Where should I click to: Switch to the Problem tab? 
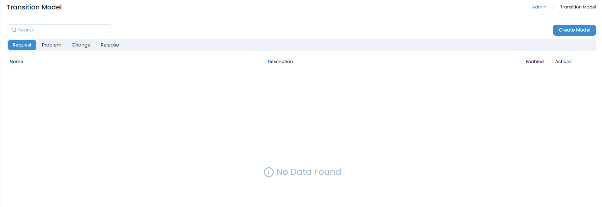coord(51,45)
